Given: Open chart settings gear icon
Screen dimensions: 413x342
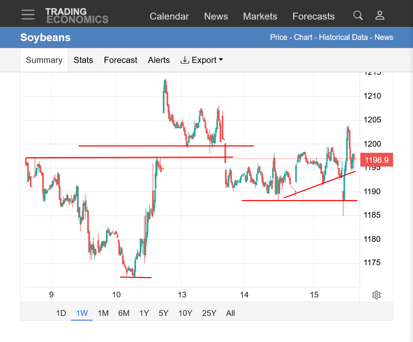Looking at the screenshot, I should (x=377, y=295).
